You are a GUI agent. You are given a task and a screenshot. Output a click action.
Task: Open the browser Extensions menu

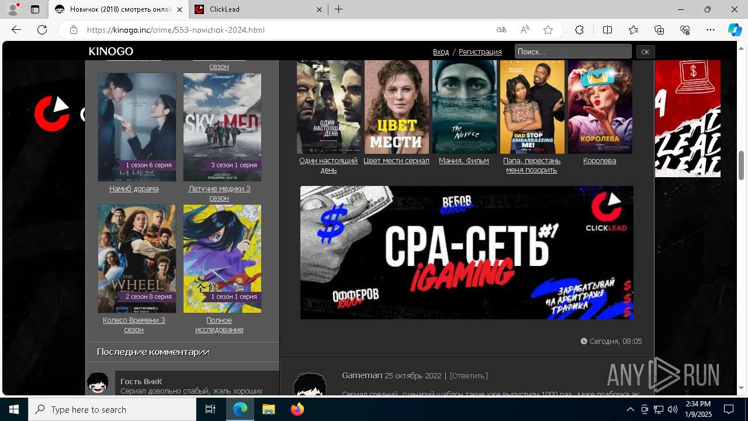pyautogui.click(x=579, y=30)
